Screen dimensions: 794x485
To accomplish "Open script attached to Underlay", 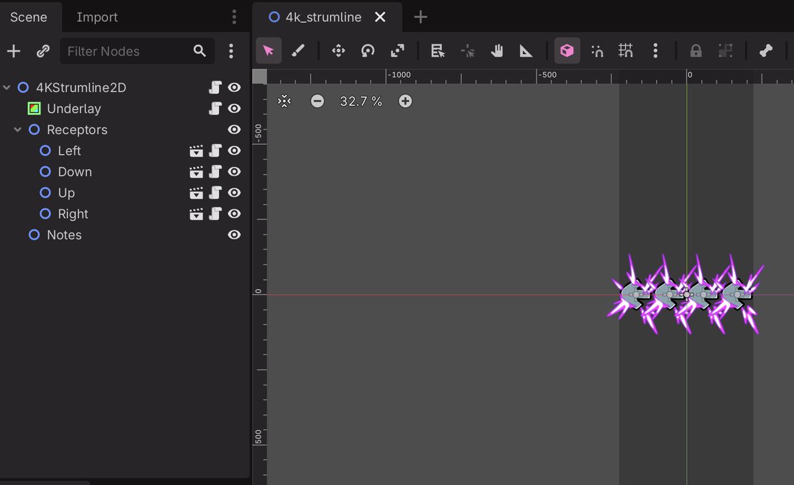I will coord(215,108).
